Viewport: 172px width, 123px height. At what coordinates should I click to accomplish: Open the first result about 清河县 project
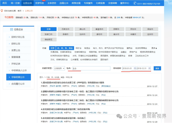point(72,83)
